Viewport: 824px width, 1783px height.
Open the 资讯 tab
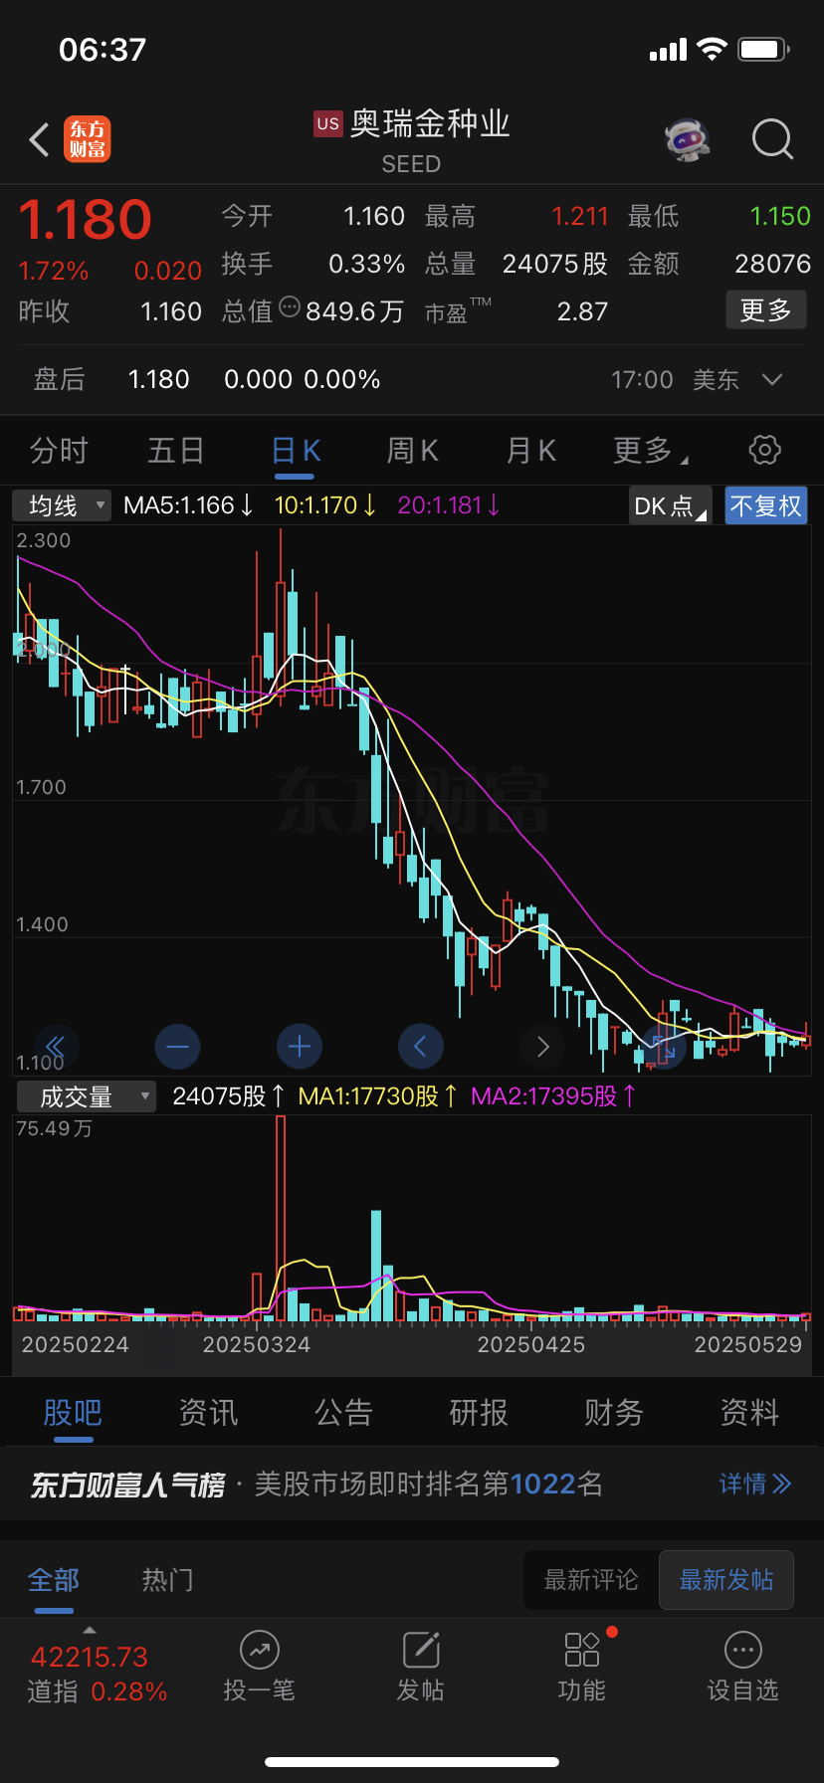click(208, 1412)
